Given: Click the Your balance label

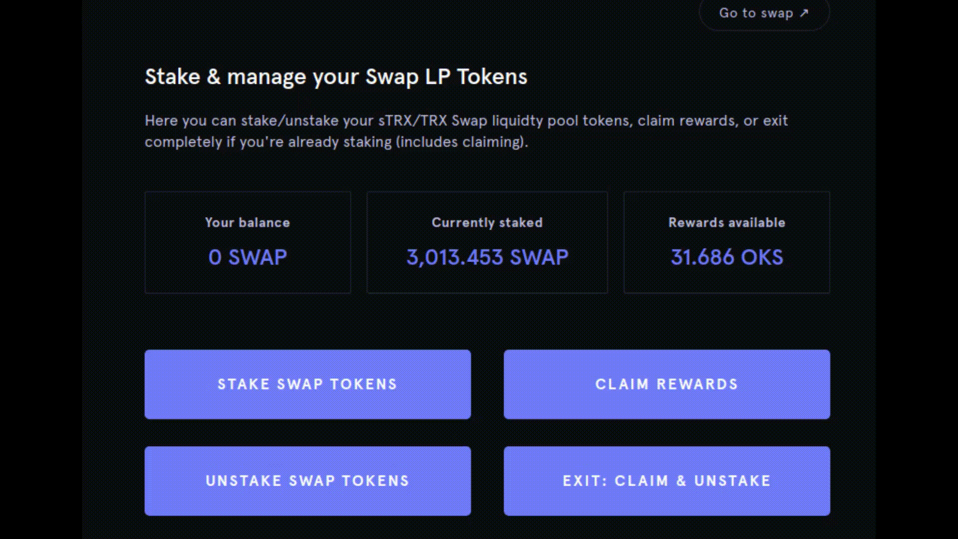Looking at the screenshot, I should coord(247,223).
